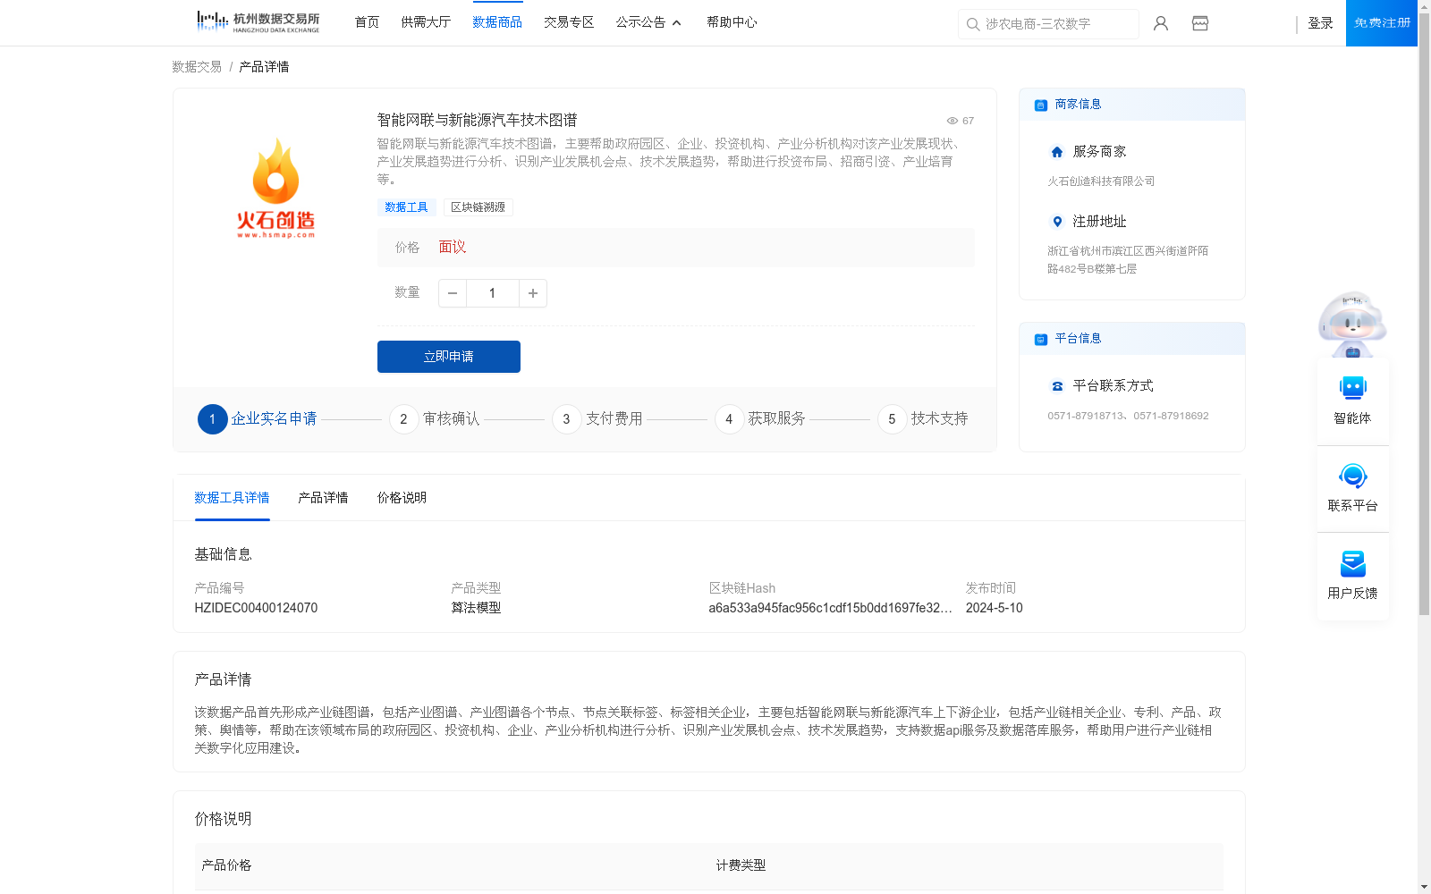Open the Hangzhou Data Exchange logo
The image size is (1431, 894).
258,22
